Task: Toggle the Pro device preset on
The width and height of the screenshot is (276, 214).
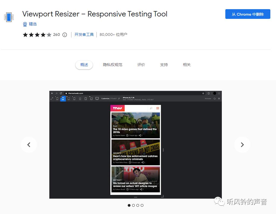Action: (91, 98)
